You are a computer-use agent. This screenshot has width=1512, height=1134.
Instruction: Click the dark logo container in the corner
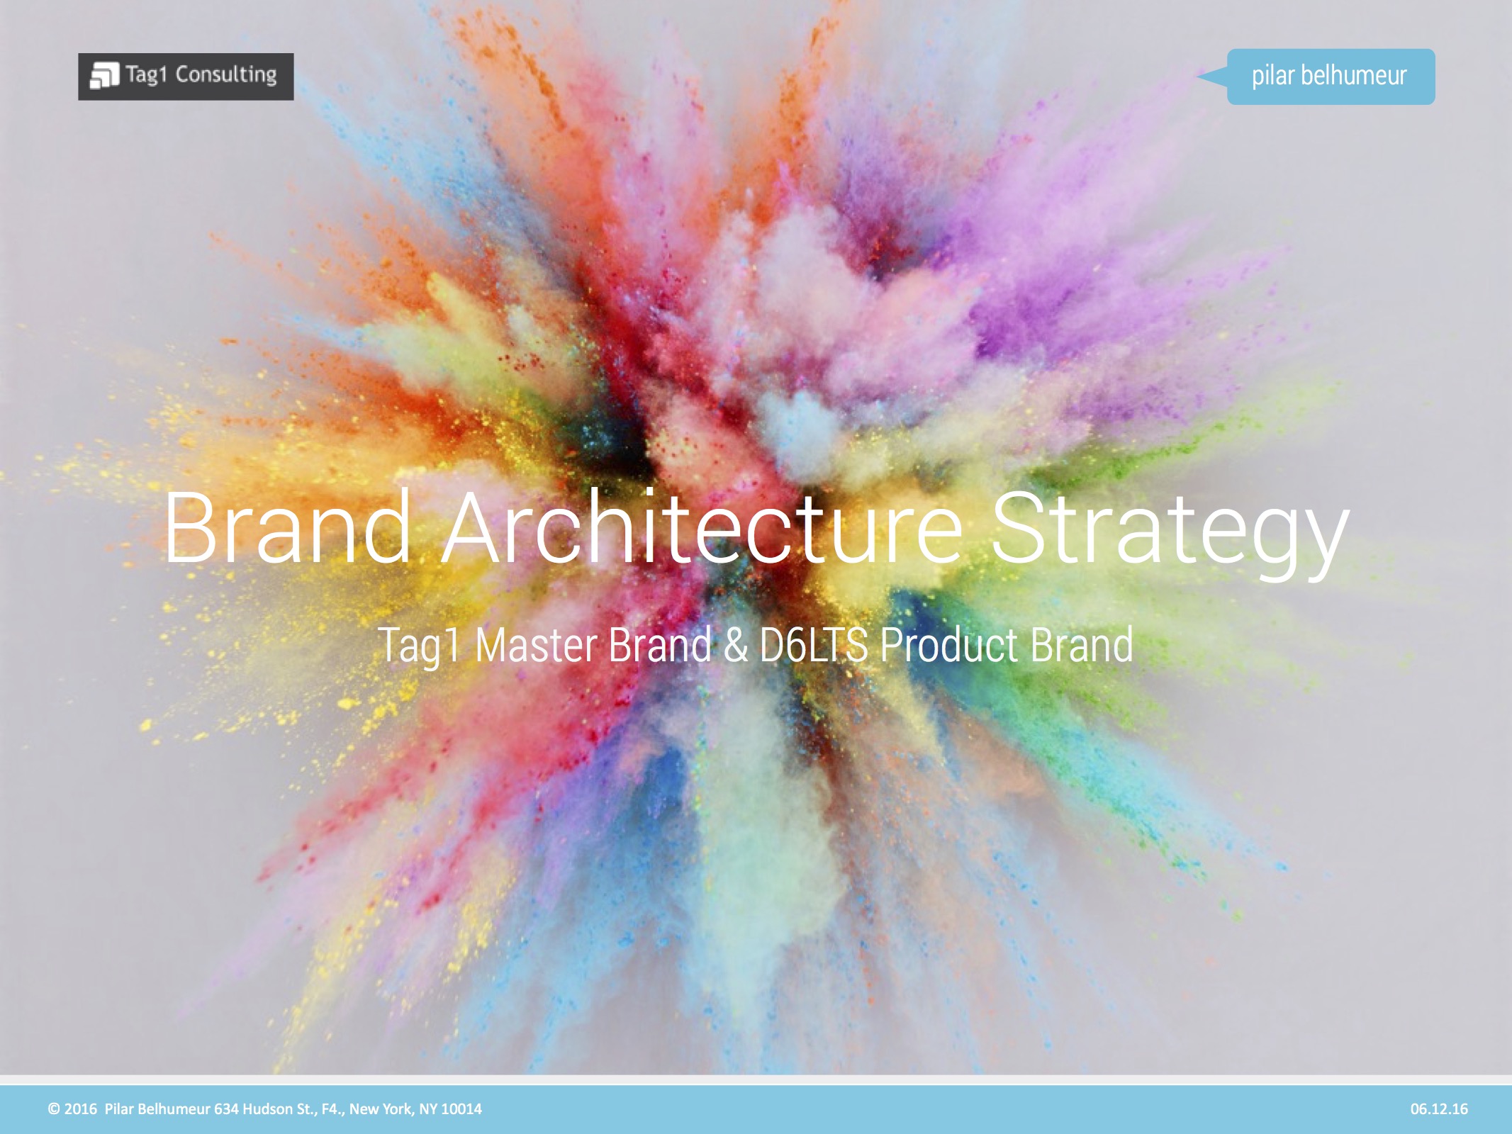pos(186,74)
